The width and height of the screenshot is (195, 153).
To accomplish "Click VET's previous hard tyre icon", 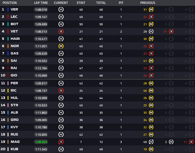I will (151, 32).
